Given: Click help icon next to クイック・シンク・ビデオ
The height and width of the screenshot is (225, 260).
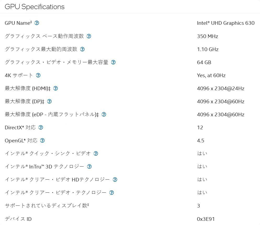Looking at the screenshot, I should click(96, 154).
